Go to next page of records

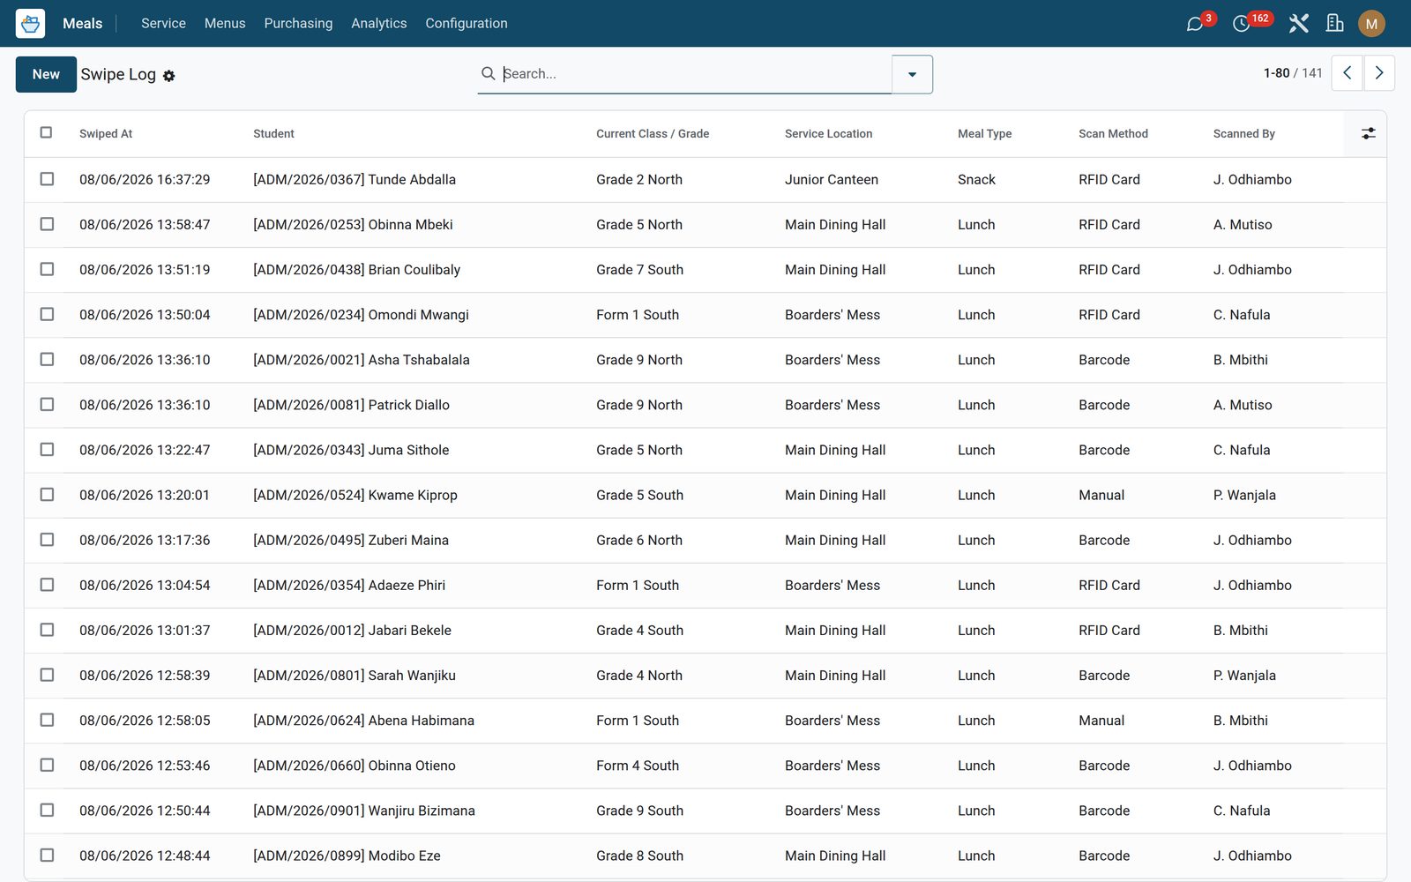point(1379,73)
